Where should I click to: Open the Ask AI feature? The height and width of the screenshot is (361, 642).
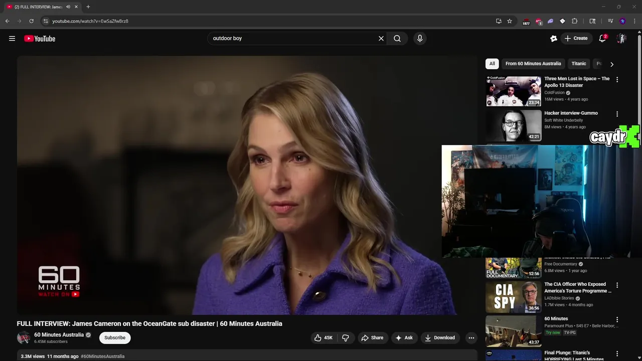(404, 338)
